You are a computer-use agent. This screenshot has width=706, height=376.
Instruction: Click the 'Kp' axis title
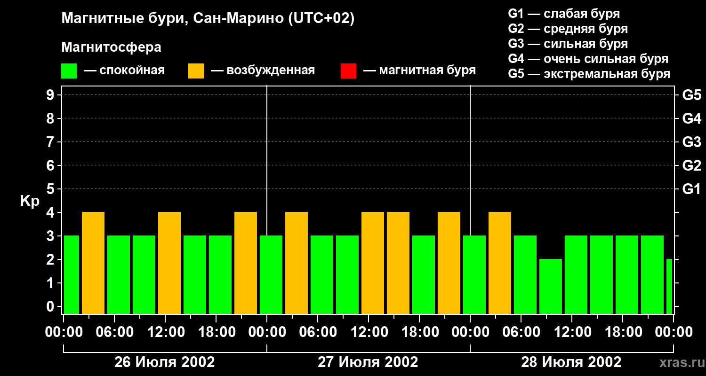[x=30, y=202]
